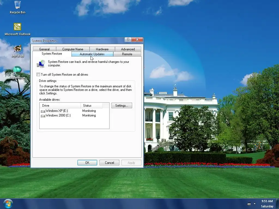Screen dimensions: 279x209
Task: Open the Automatic Updates tab
Action: (92, 54)
